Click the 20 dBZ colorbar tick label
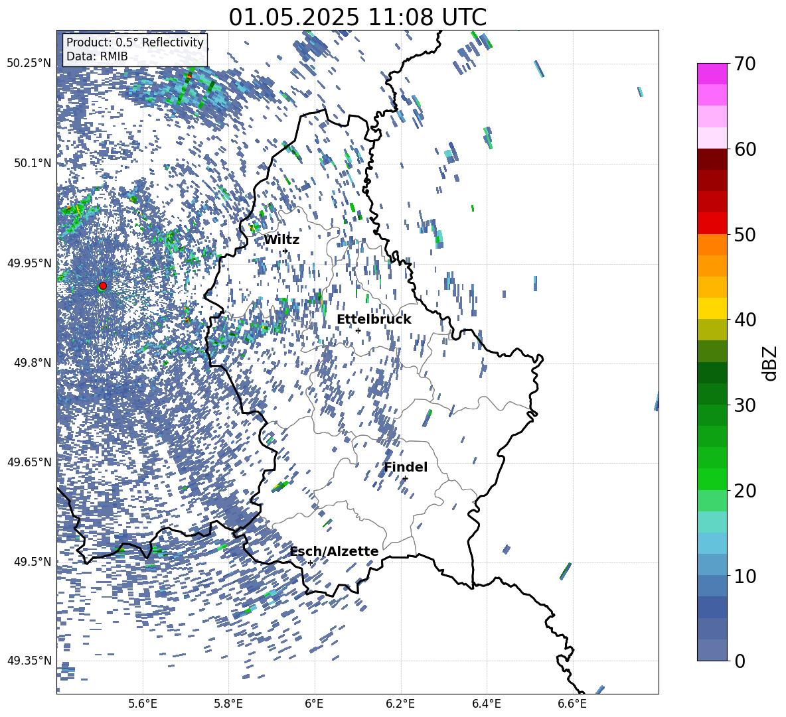This screenshot has width=786, height=717. 745,491
